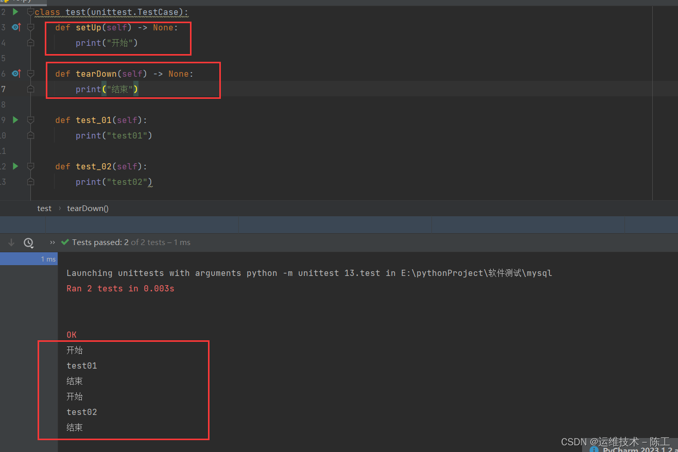
Task: Click the print("test02") statement
Action: click(x=114, y=182)
